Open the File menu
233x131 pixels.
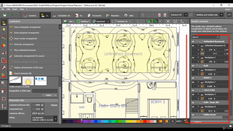[x=3, y=9]
